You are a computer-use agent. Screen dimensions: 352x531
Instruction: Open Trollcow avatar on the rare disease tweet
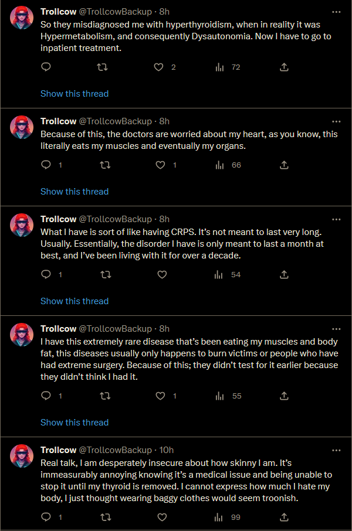coord(22,335)
